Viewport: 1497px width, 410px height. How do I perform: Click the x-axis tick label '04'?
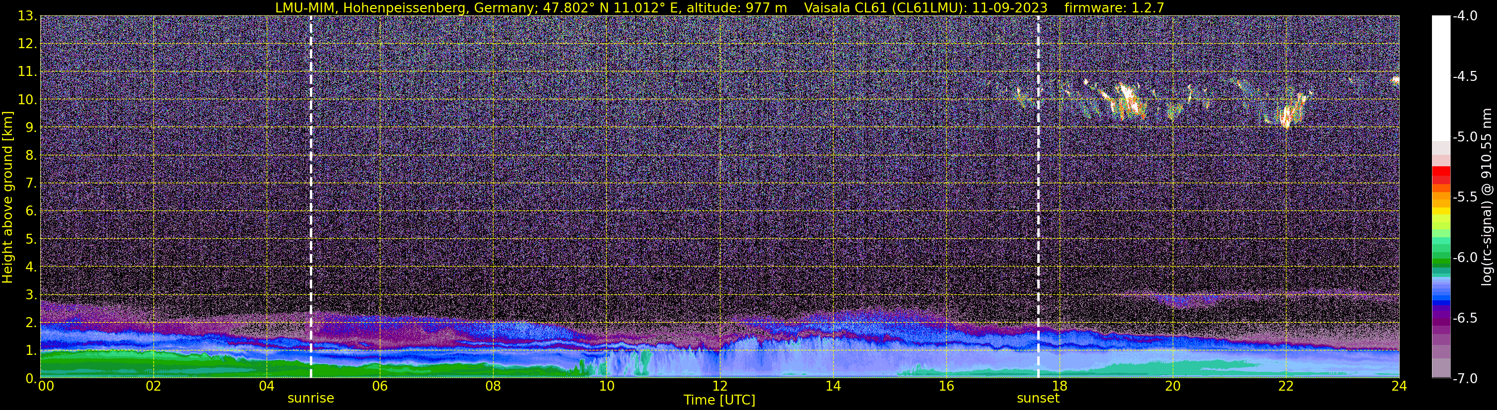267,386
